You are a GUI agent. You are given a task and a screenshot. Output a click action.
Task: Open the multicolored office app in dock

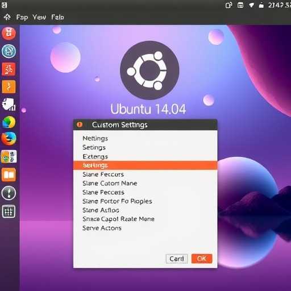[9, 156]
